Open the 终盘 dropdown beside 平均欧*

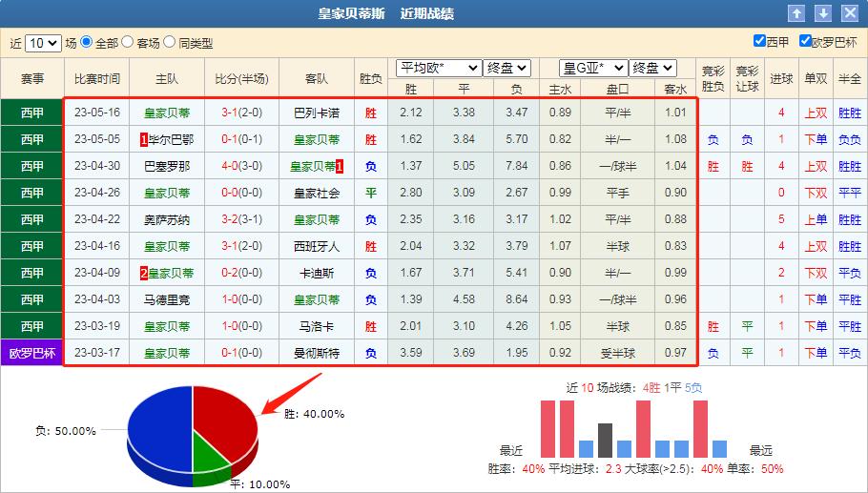507,68
